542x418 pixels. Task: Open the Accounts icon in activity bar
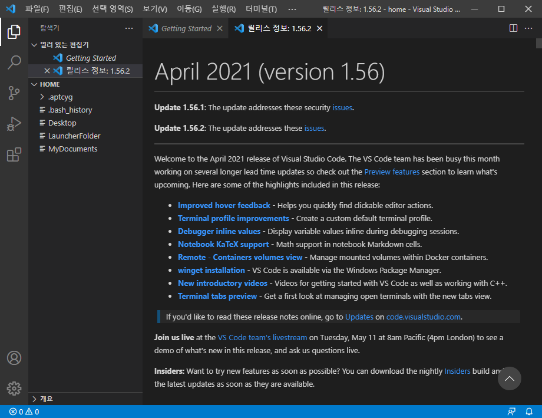(x=14, y=358)
